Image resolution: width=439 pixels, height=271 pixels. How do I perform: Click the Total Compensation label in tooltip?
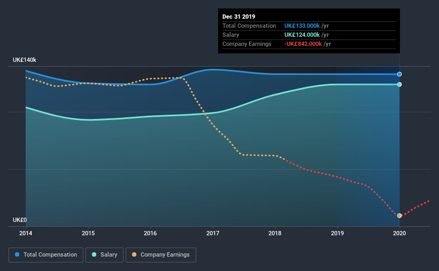249,26
